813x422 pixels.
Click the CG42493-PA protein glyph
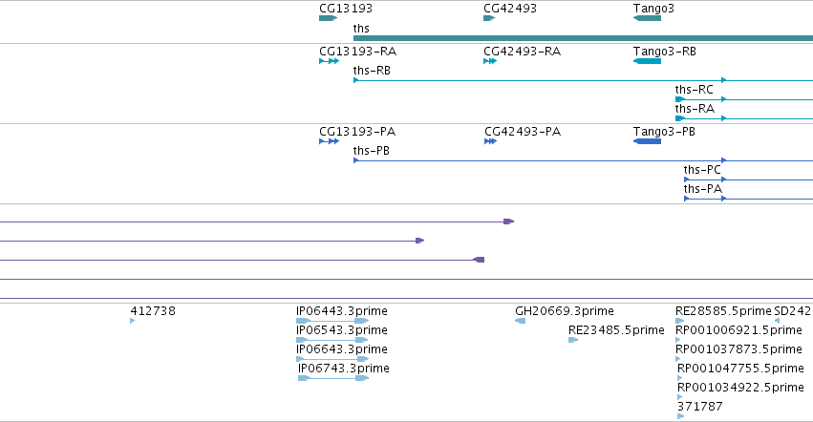pyautogui.click(x=490, y=141)
